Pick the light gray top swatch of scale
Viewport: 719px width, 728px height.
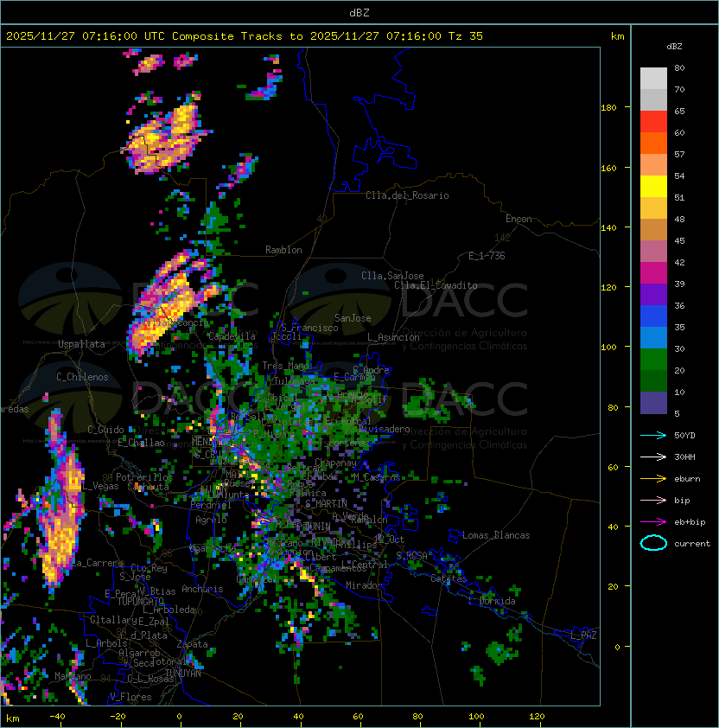pyautogui.click(x=653, y=79)
